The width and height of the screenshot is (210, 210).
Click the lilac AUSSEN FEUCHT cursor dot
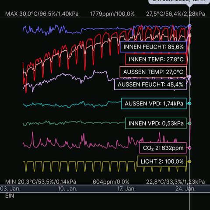click(x=189, y=77)
